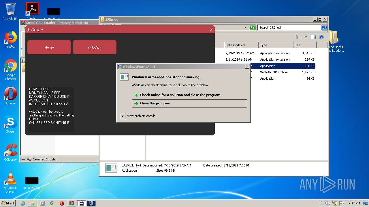Click the 7:17 PM clock

tap(354, 203)
